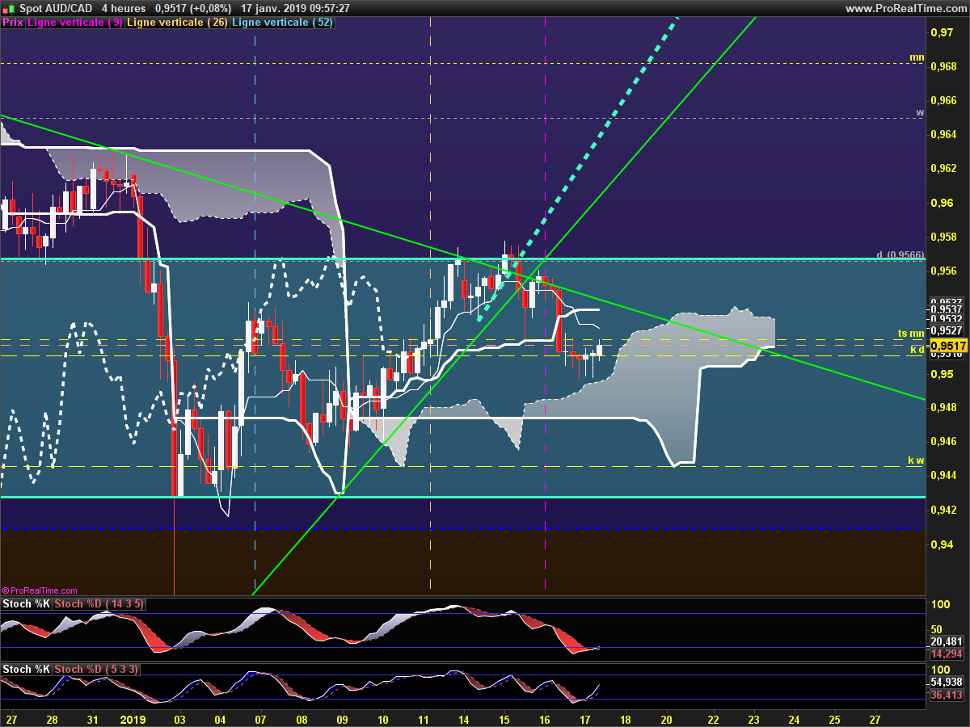Screen dimensions: 970x727
Task: Click the k d level label
Action: click(x=917, y=349)
